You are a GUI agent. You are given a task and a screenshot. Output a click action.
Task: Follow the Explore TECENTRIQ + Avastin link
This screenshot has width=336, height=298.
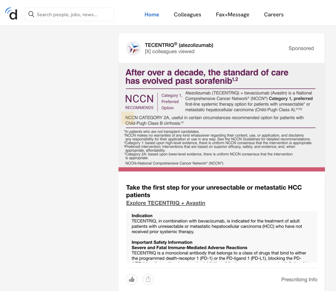point(166,203)
